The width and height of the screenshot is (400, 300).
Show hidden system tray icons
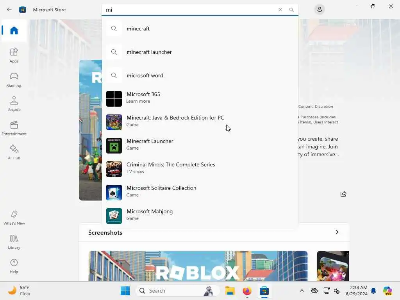pos(302,291)
